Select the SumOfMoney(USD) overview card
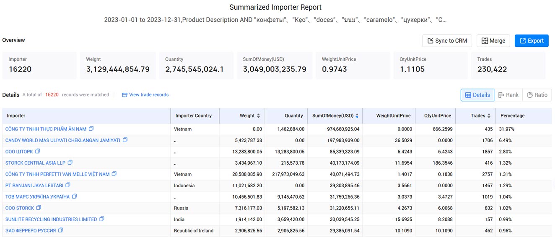 [275, 65]
